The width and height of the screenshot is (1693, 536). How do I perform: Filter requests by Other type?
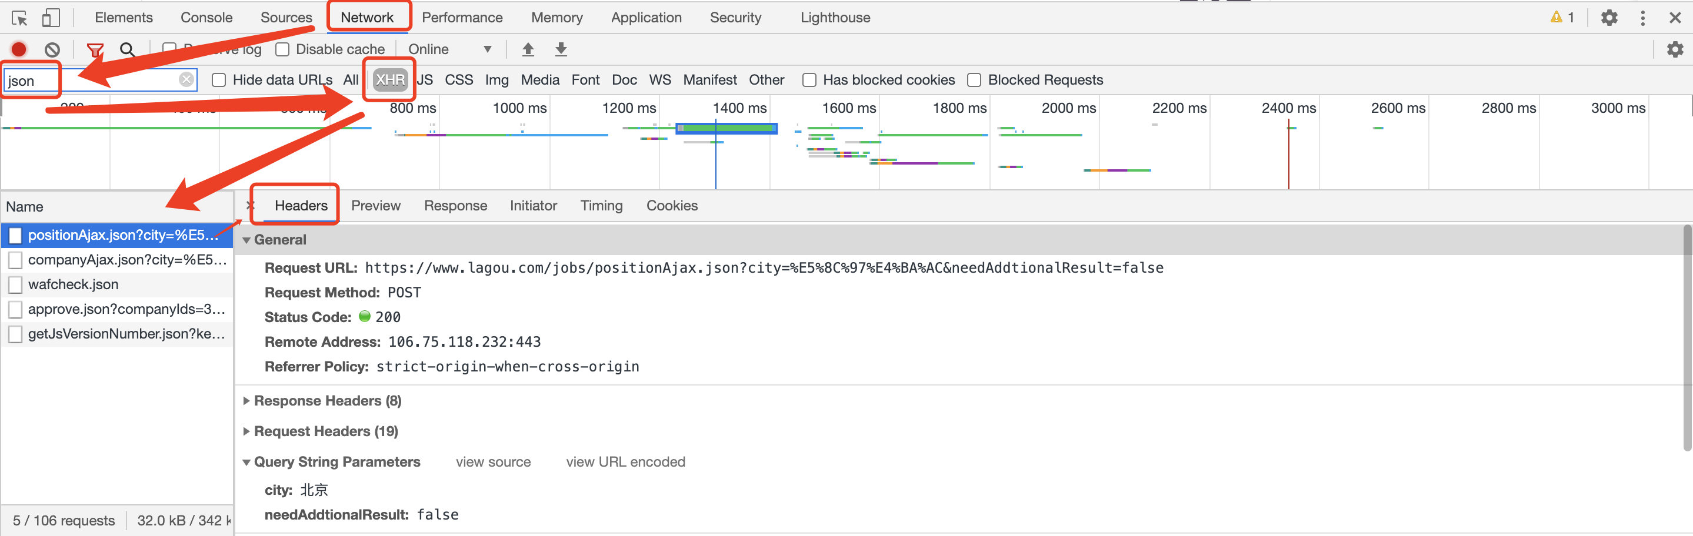click(766, 80)
